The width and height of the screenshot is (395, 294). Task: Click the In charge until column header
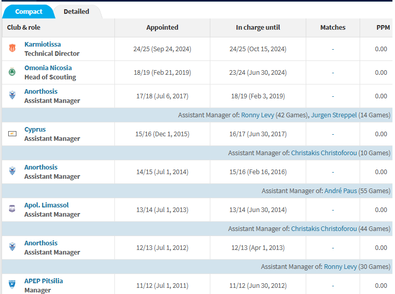click(258, 28)
